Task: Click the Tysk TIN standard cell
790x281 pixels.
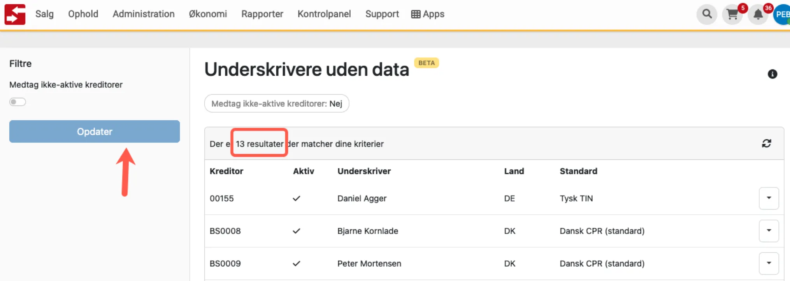Action: (576, 198)
